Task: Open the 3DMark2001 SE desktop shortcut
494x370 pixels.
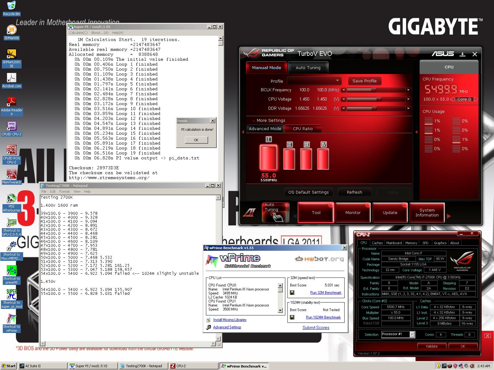Action: [x=11, y=58]
